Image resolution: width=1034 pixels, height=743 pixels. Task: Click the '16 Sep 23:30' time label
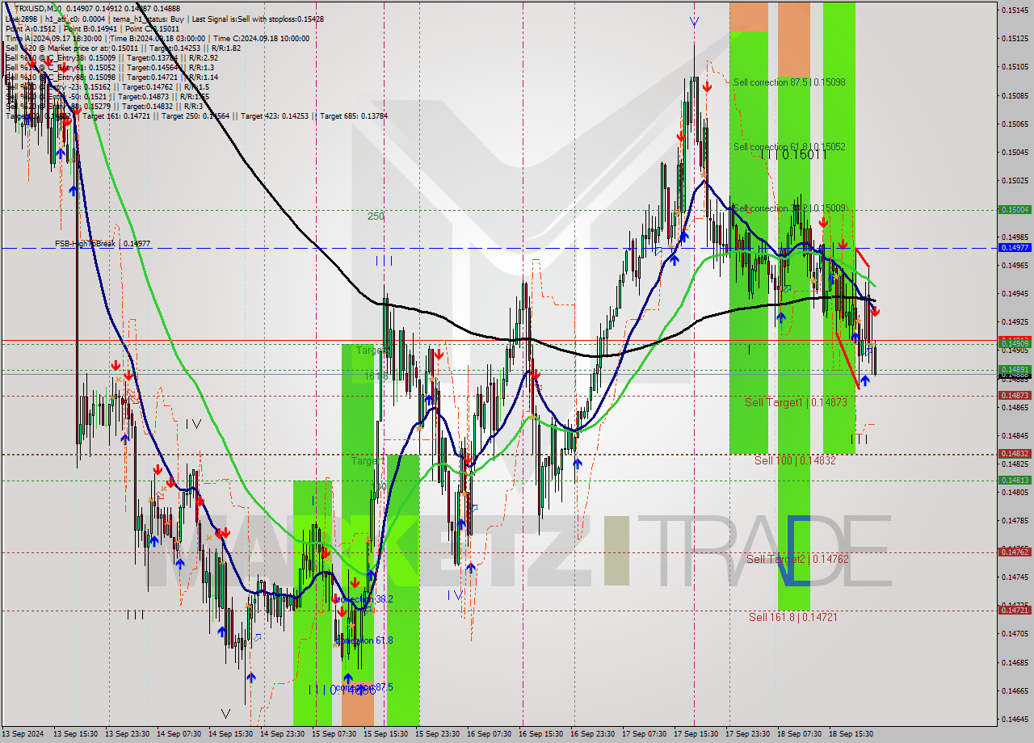[x=594, y=734]
